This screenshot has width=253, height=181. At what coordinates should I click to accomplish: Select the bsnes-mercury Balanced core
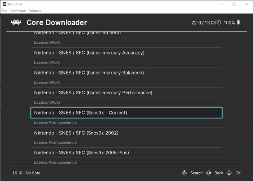click(126, 73)
